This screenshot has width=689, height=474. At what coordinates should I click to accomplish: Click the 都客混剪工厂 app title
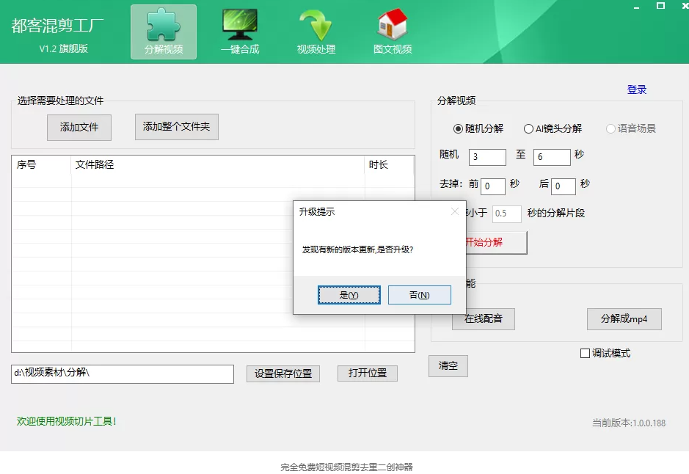click(57, 26)
